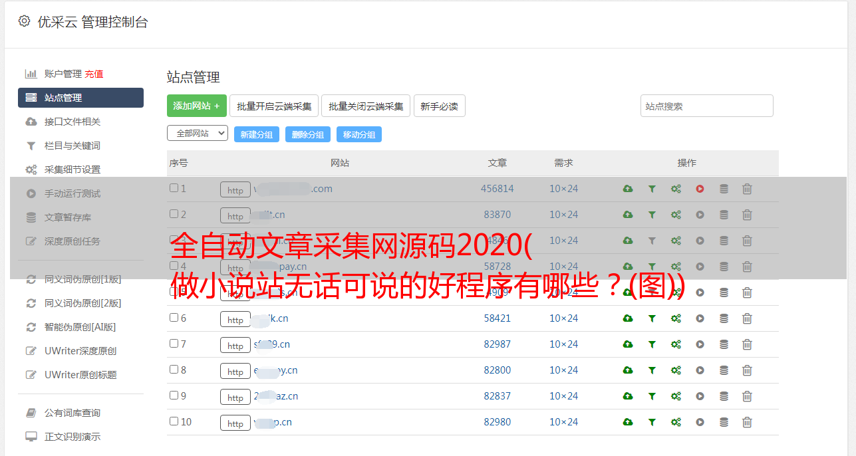Image resolution: width=856 pixels, height=456 pixels.
Task: Open database icon in row 58728
Action: pos(724,267)
